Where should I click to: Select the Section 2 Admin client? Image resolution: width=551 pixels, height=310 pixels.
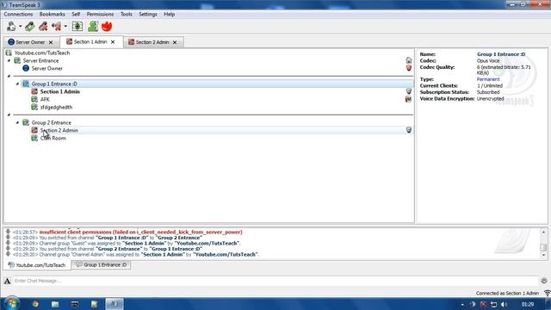tap(59, 130)
